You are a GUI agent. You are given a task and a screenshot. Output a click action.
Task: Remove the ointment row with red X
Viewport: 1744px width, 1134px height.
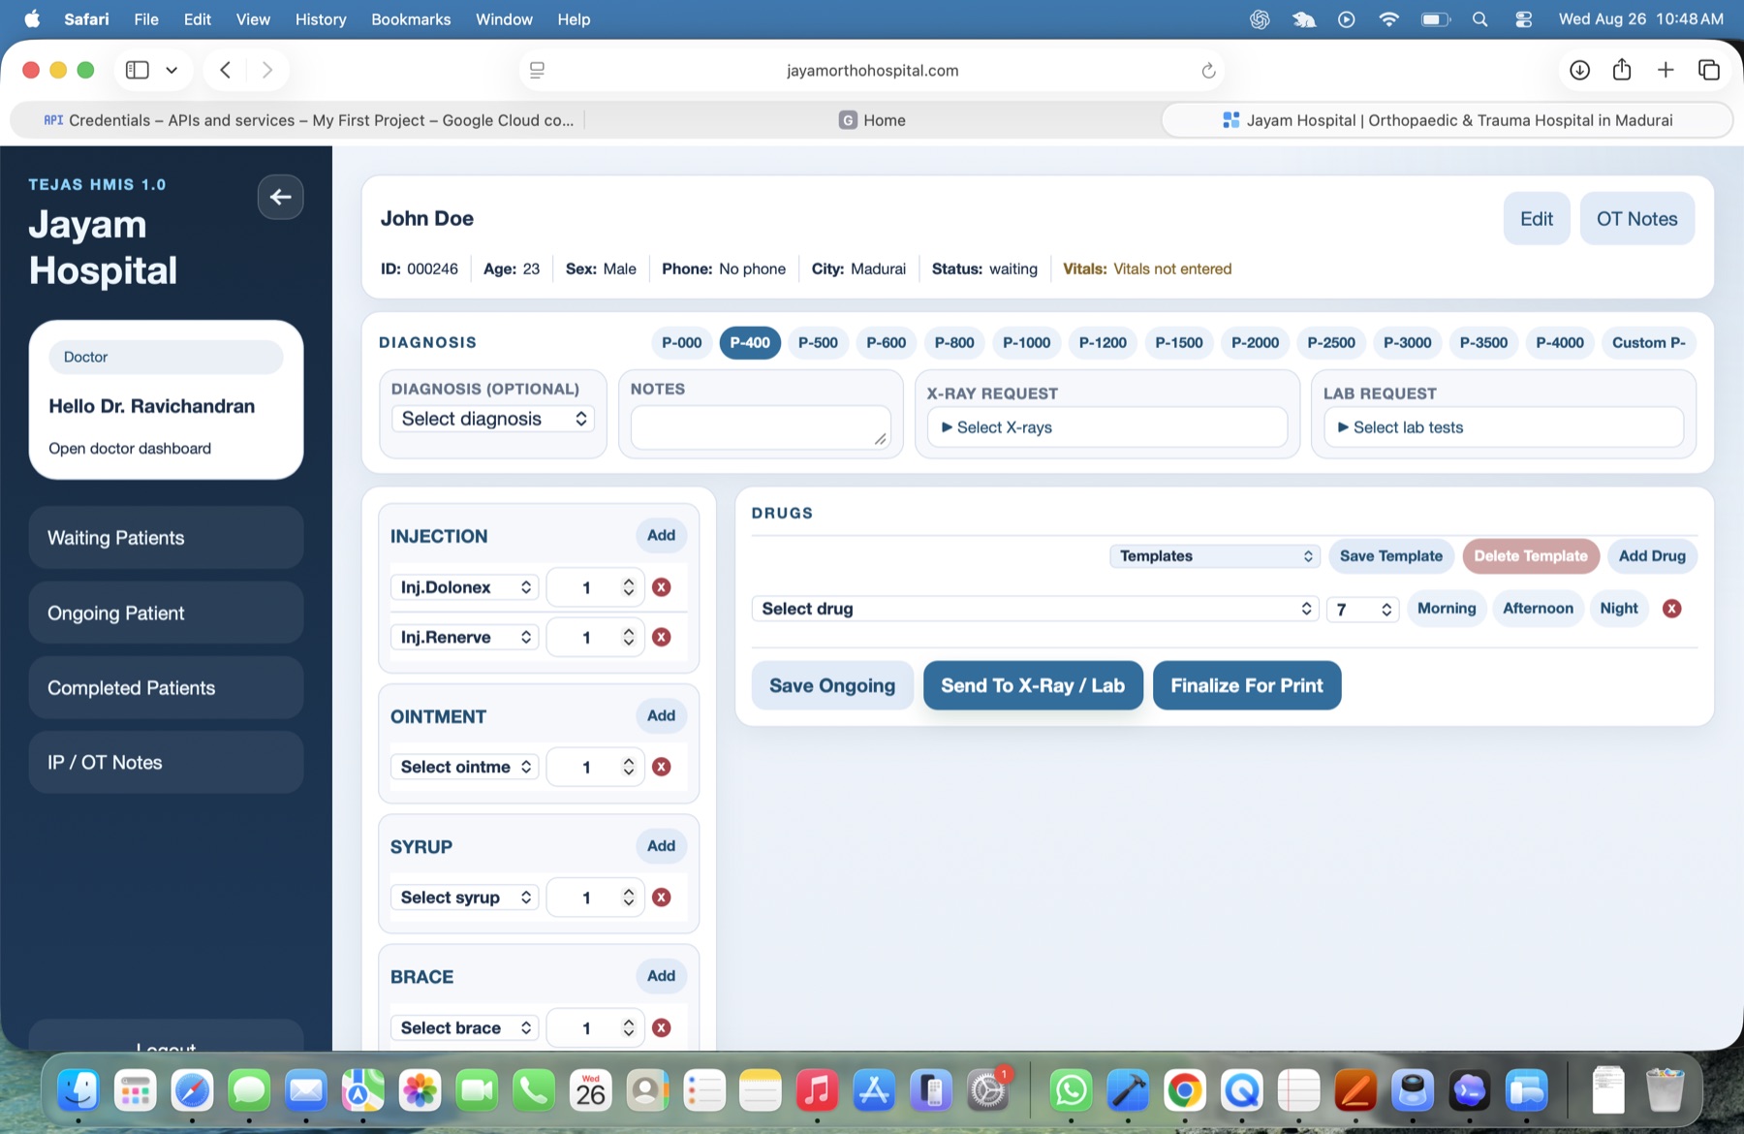coord(662,767)
